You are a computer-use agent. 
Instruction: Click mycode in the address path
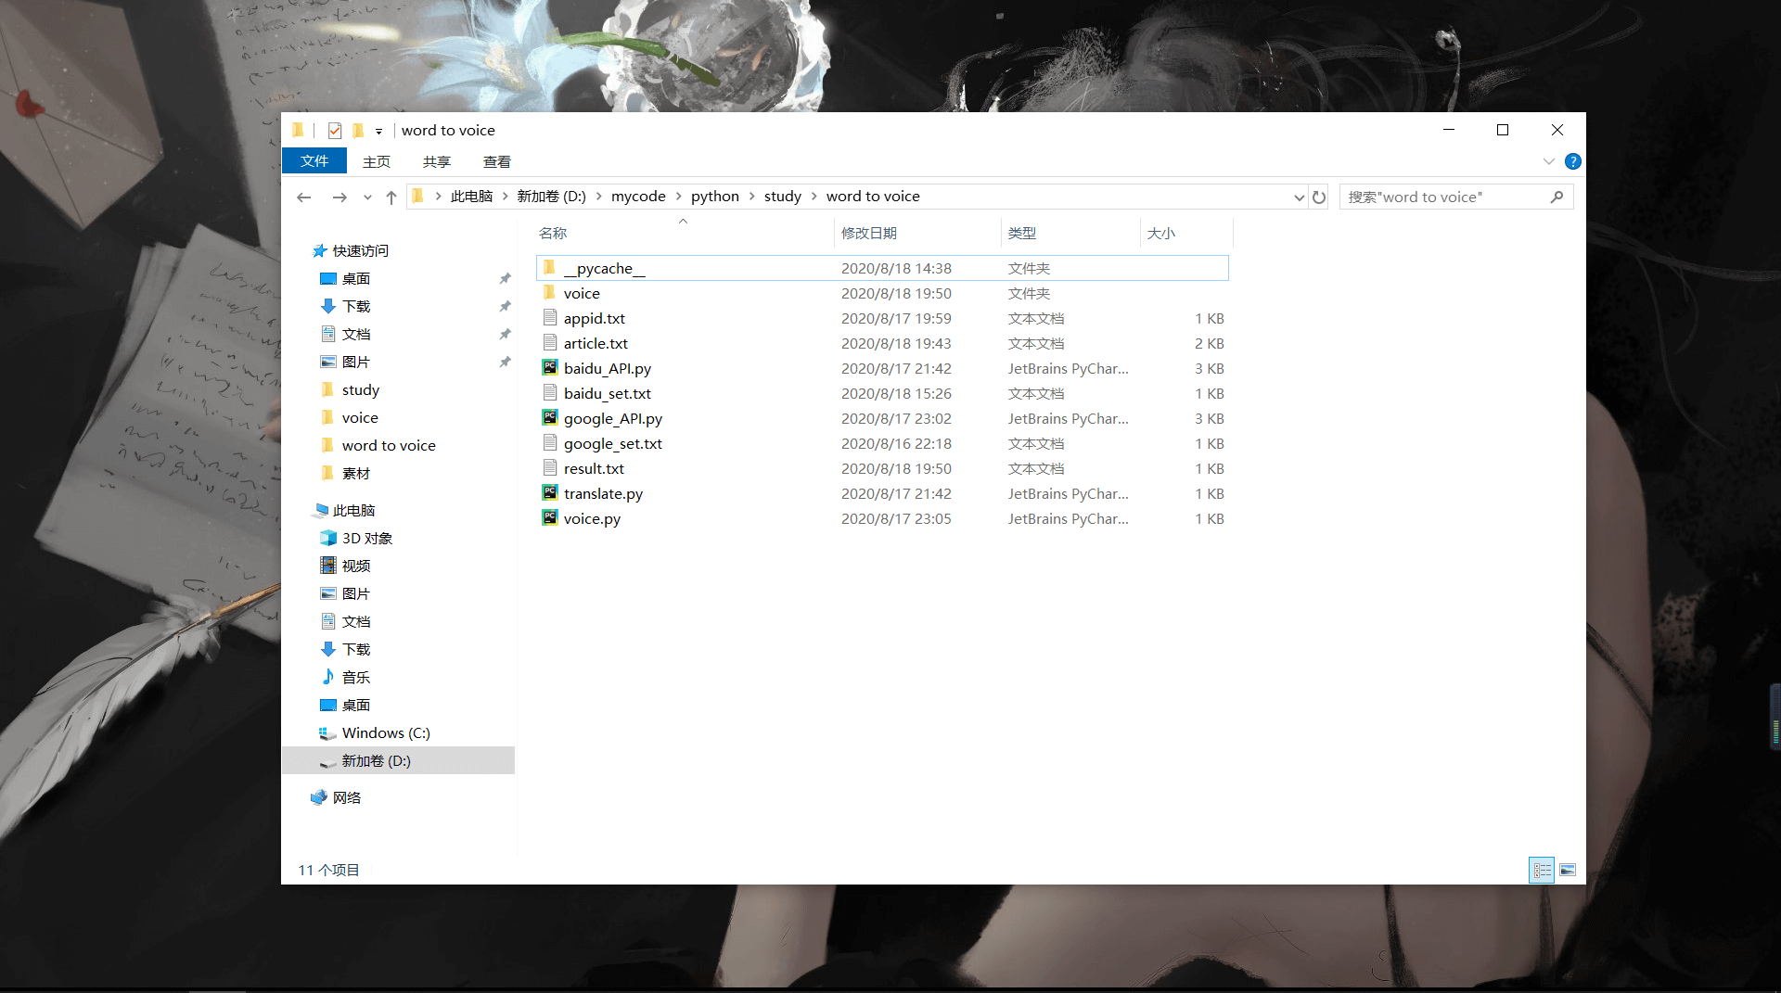pos(638,197)
